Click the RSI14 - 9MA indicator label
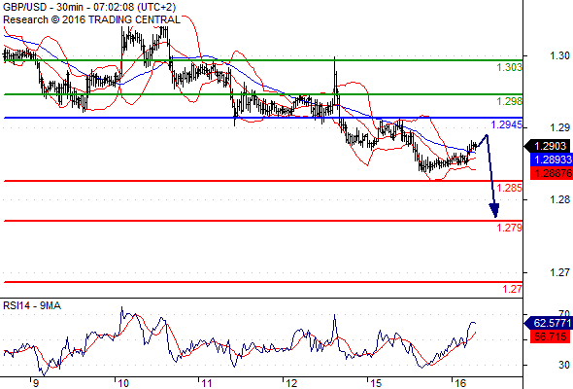This screenshot has width=573, height=389. coord(32,305)
